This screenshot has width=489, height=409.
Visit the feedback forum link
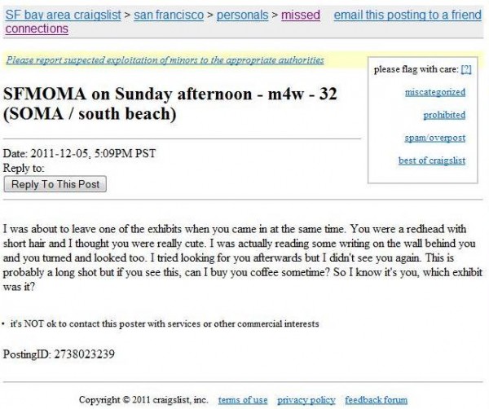376,400
